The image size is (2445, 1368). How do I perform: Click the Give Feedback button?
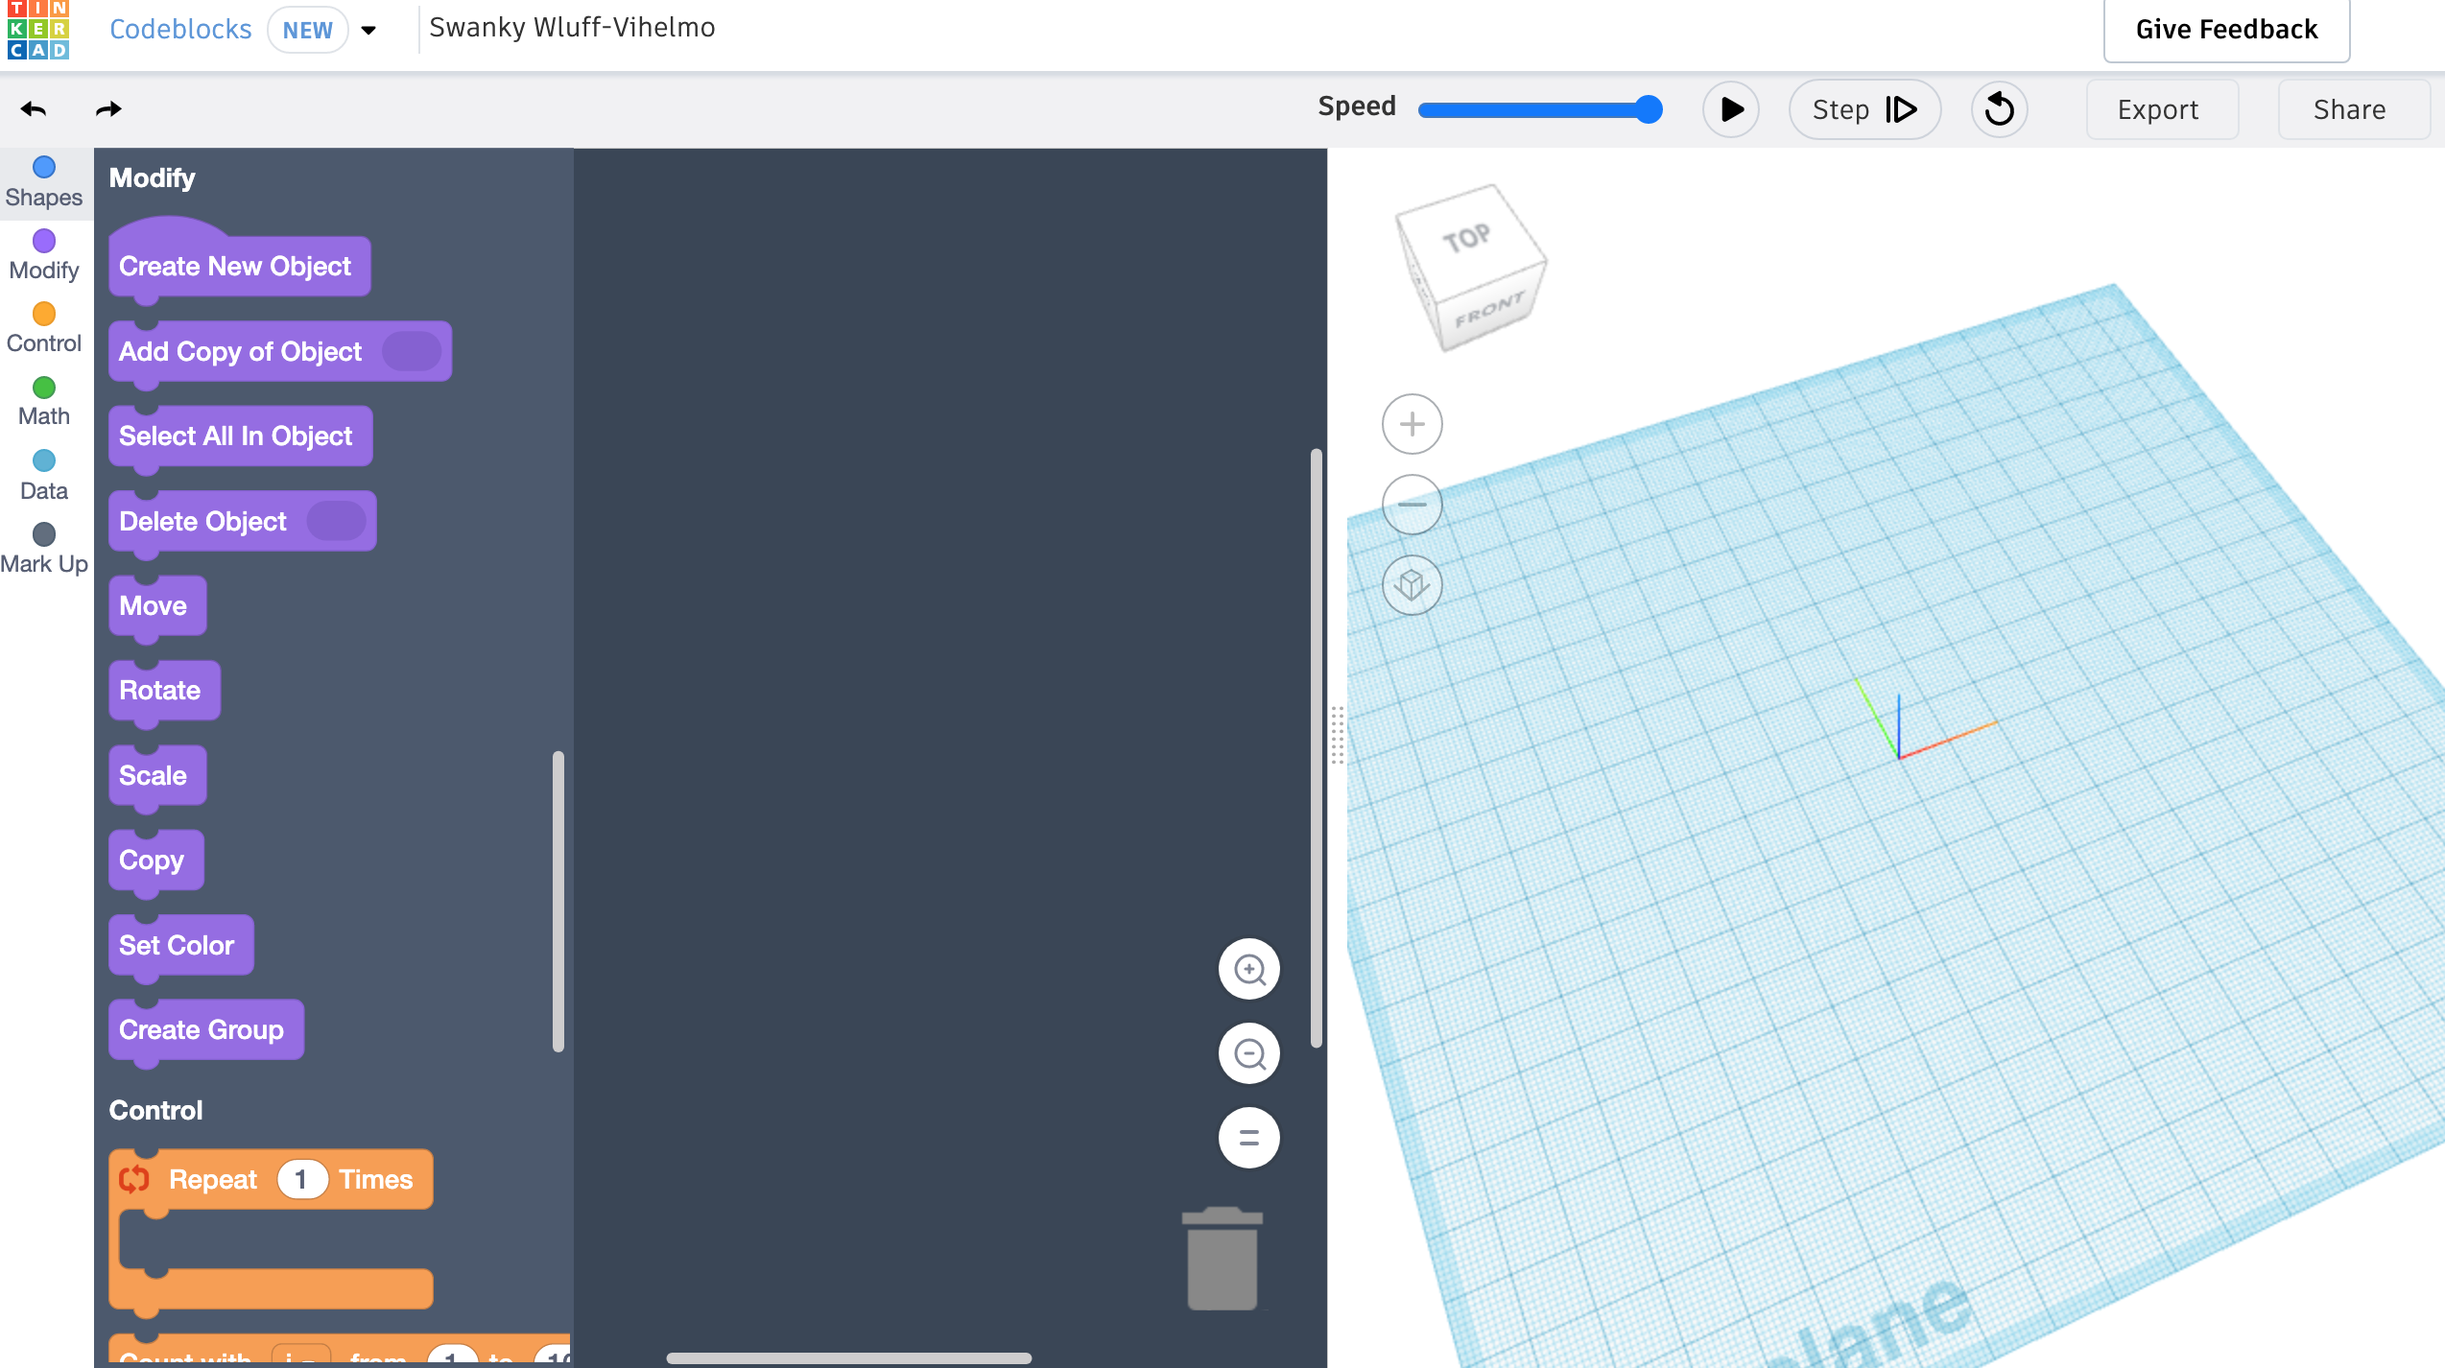tap(2225, 30)
